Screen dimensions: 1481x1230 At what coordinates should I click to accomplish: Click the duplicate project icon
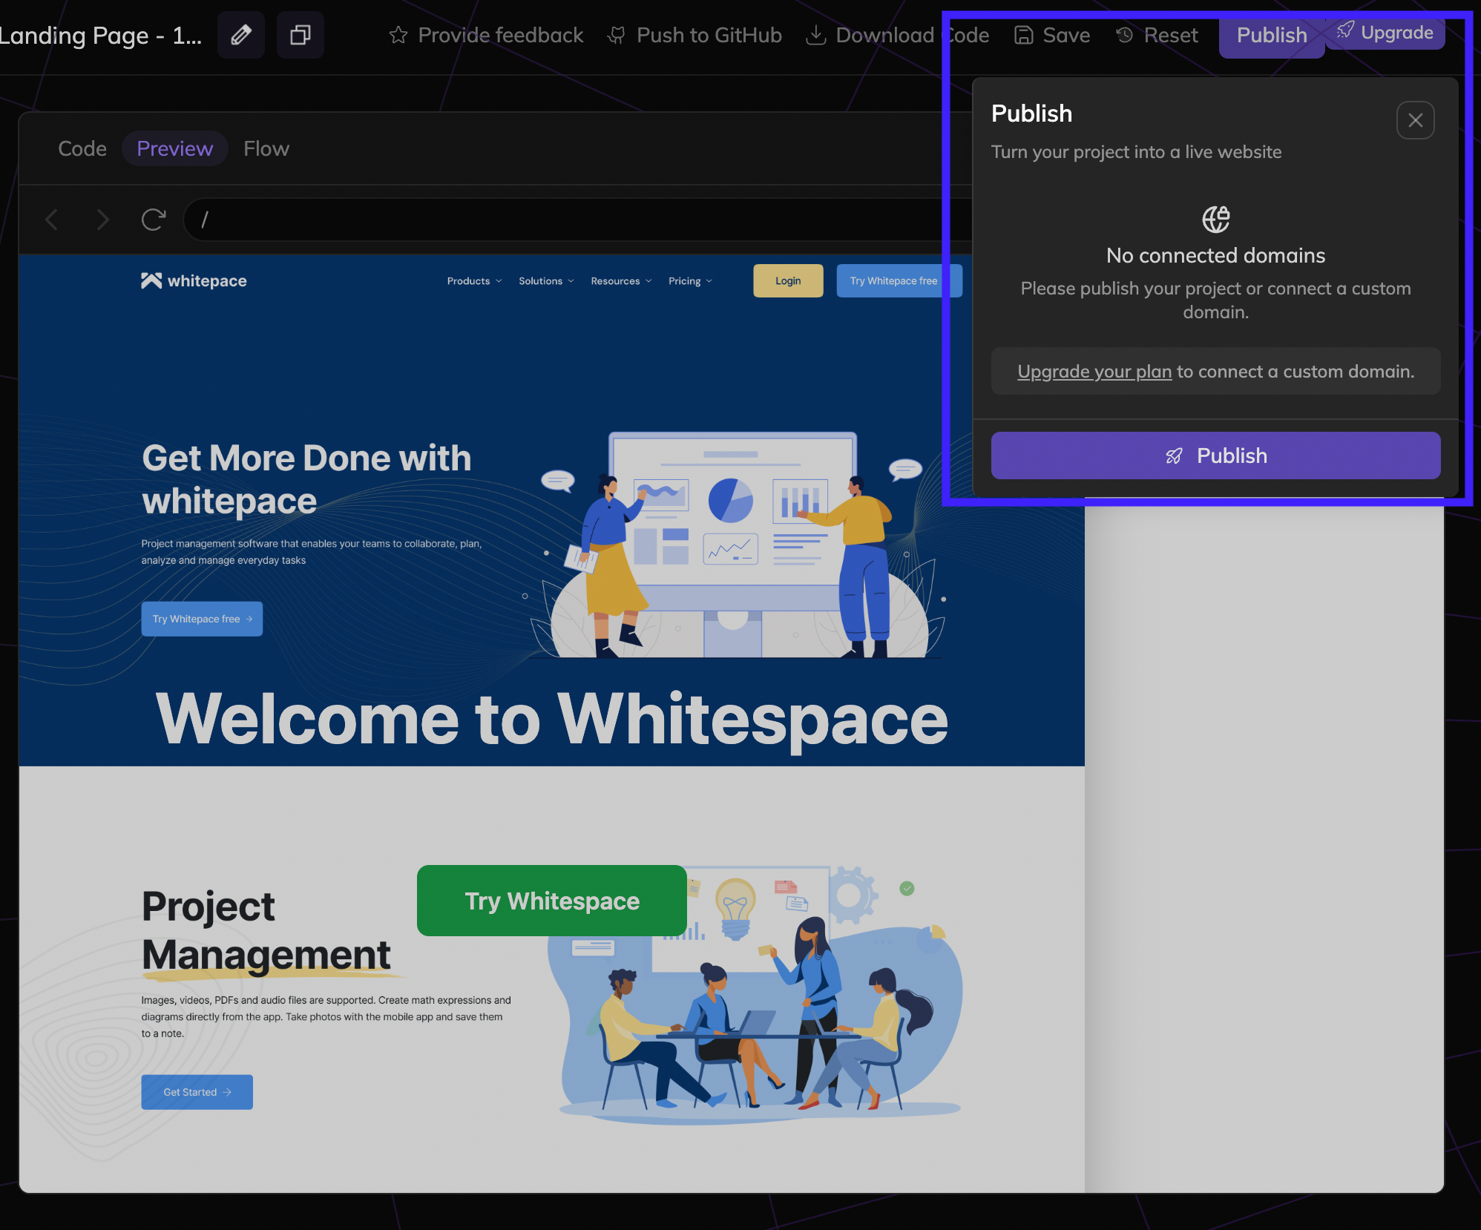tap(300, 35)
